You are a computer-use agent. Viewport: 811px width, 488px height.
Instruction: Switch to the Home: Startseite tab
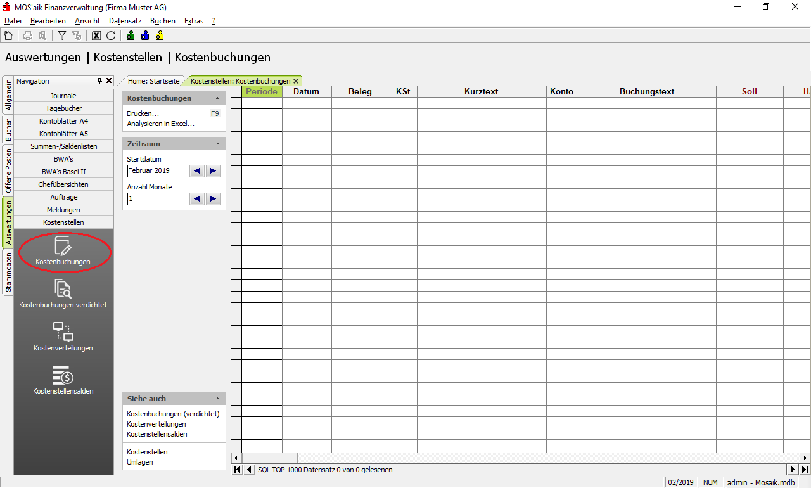153,81
